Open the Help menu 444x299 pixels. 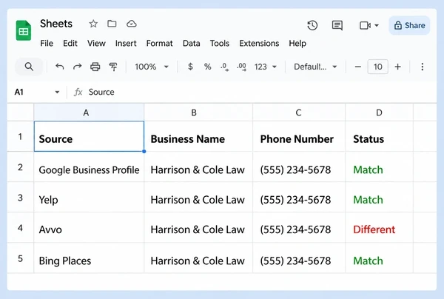[x=297, y=44]
